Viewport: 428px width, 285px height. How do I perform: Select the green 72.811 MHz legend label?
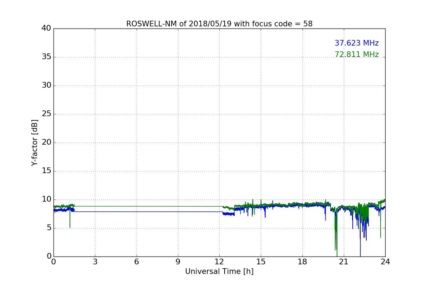357,55
